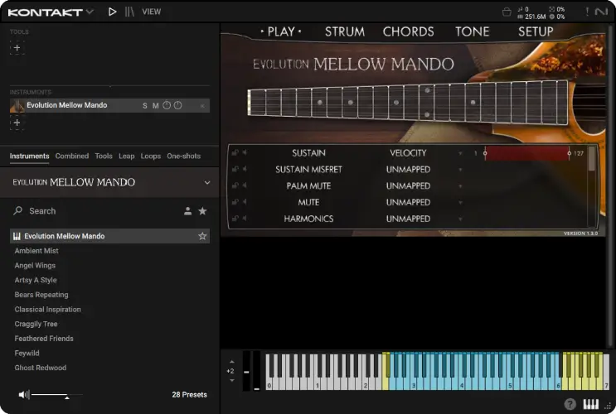The height and width of the screenshot is (414, 616).
Task: Click the play button in the top toolbar
Action: (x=113, y=12)
